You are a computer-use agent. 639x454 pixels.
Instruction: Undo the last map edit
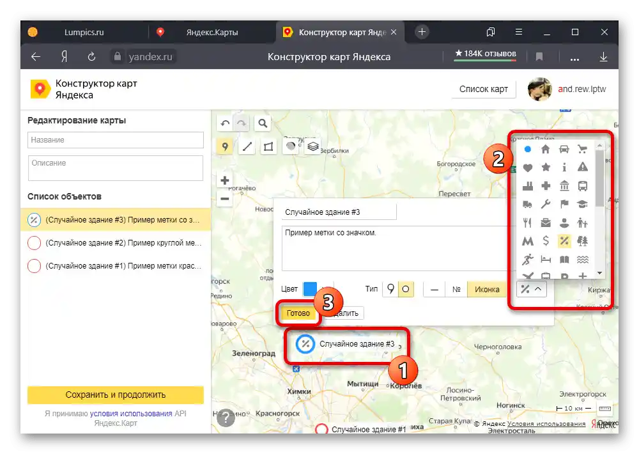(x=225, y=123)
